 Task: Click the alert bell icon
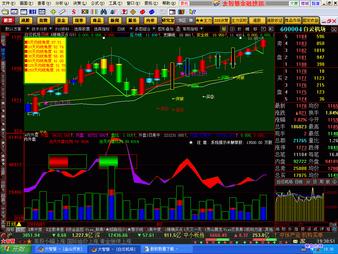[x=113, y=12]
